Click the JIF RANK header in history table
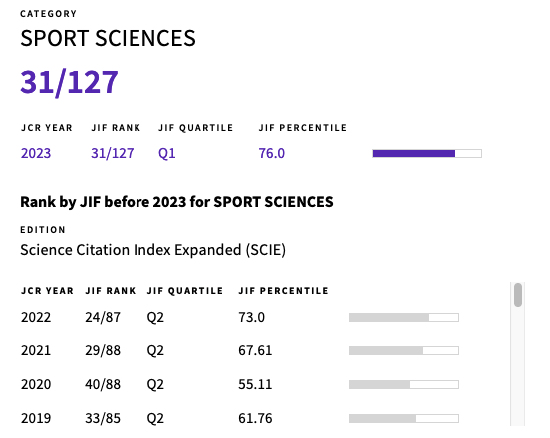550x438 pixels. (111, 291)
